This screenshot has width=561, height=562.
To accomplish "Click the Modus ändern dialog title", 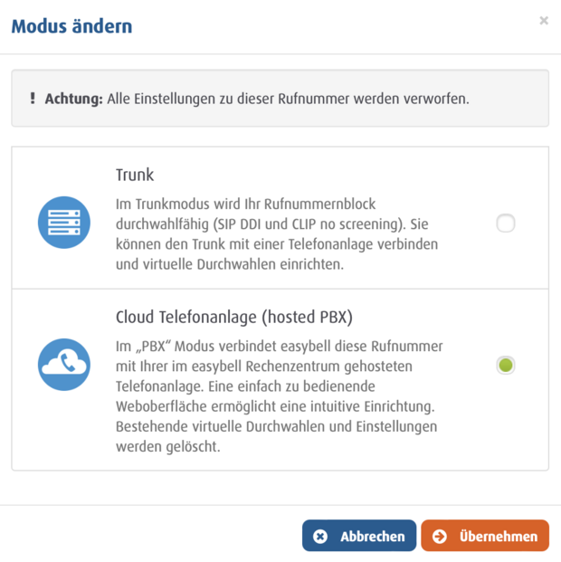I will pyautogui.click(x=71, y=25).
